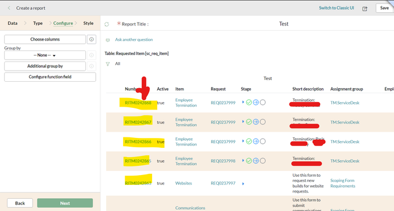Screen dimensions: 394x211
Task: Click empty circle stage icon for RITM0242866
Action: 263,141
